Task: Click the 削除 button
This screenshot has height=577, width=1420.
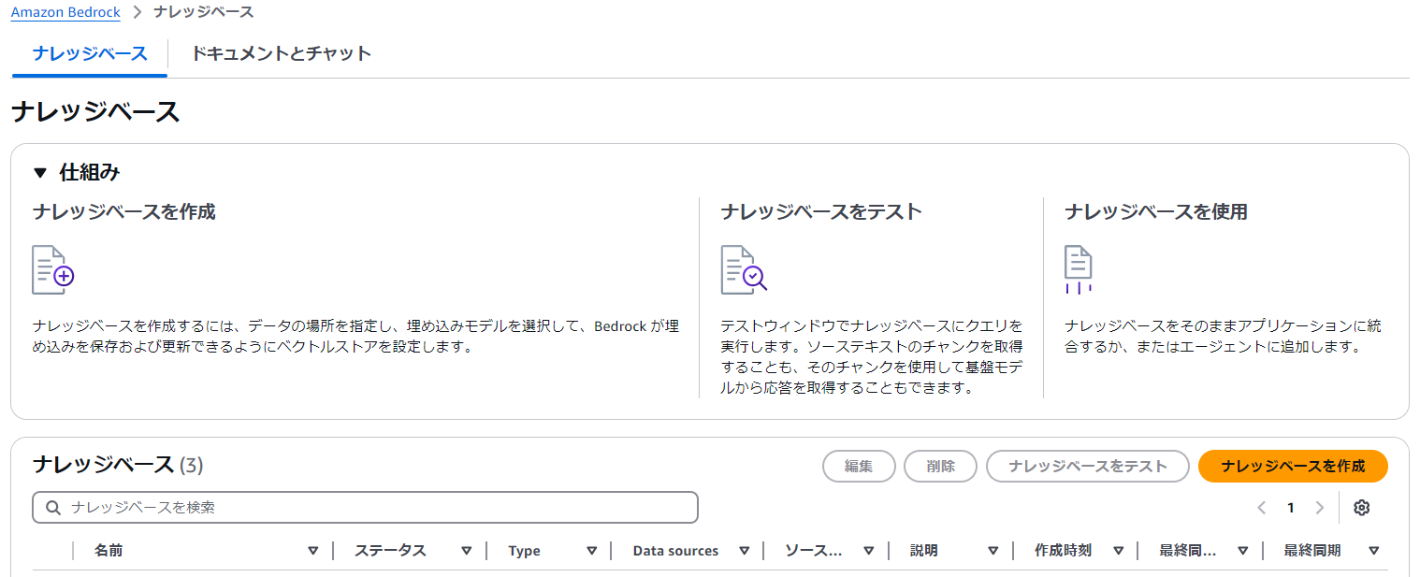Action: tap(939, 466)
